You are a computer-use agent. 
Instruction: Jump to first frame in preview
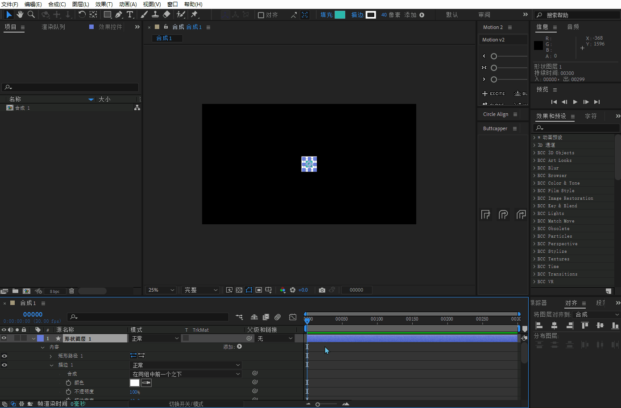click(554, 102)
